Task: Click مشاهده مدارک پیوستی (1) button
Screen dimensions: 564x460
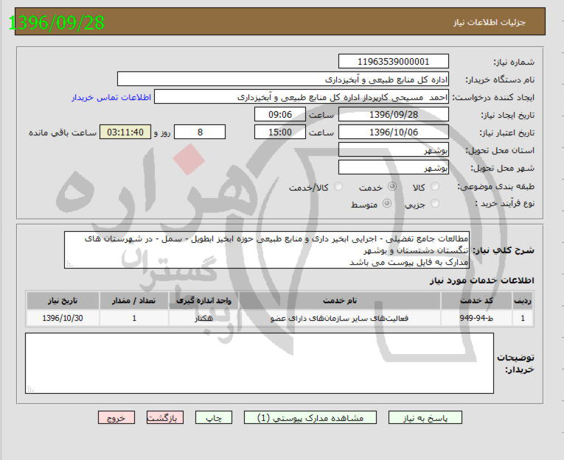Action: point(310,417)
